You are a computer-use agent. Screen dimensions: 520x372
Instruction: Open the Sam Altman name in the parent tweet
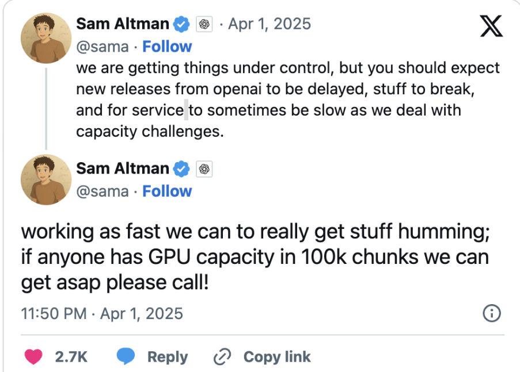click(x=122, y=24)
